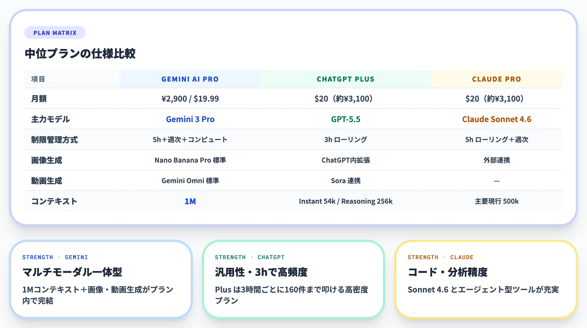
Task: Click the 外部連携 cell
Action: (x=496, y=160)
